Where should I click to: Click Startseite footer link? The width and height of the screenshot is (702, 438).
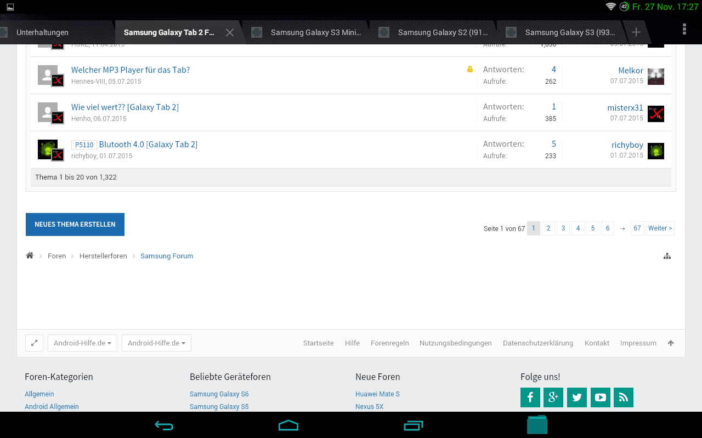click(x=319, y=343)
